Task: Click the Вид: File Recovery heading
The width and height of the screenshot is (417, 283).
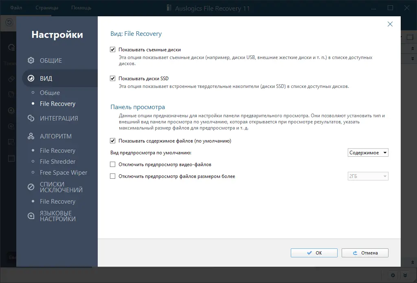Action: pyautogui.click(x=136, y=34)
